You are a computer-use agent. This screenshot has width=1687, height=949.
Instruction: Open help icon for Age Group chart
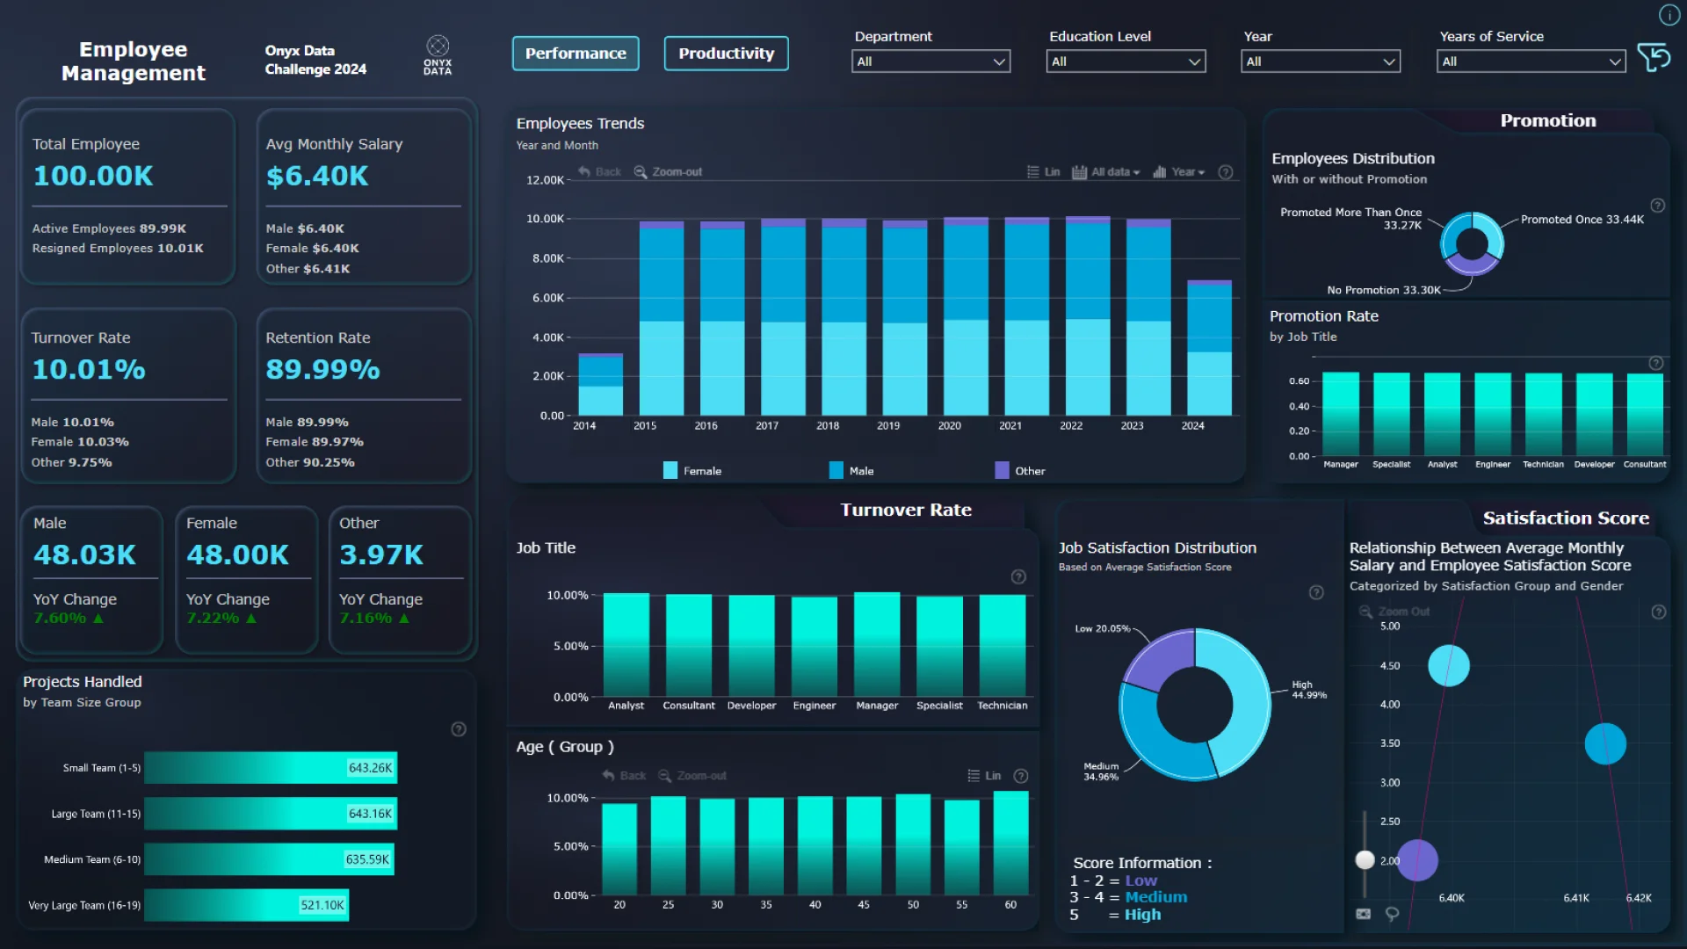click(1021, 776)
